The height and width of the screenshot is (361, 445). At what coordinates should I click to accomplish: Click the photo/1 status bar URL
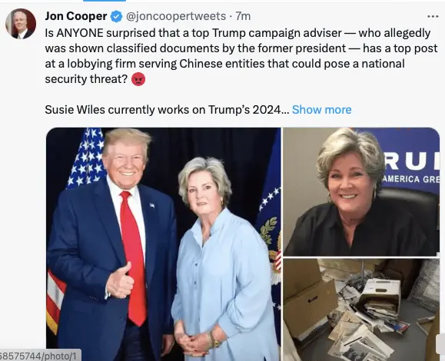pos(40,356)
